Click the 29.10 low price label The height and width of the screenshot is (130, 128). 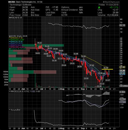64,65
